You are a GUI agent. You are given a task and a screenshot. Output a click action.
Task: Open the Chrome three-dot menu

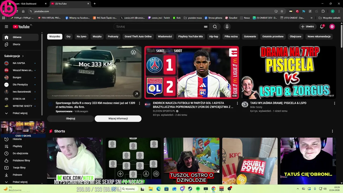point(339,11)
